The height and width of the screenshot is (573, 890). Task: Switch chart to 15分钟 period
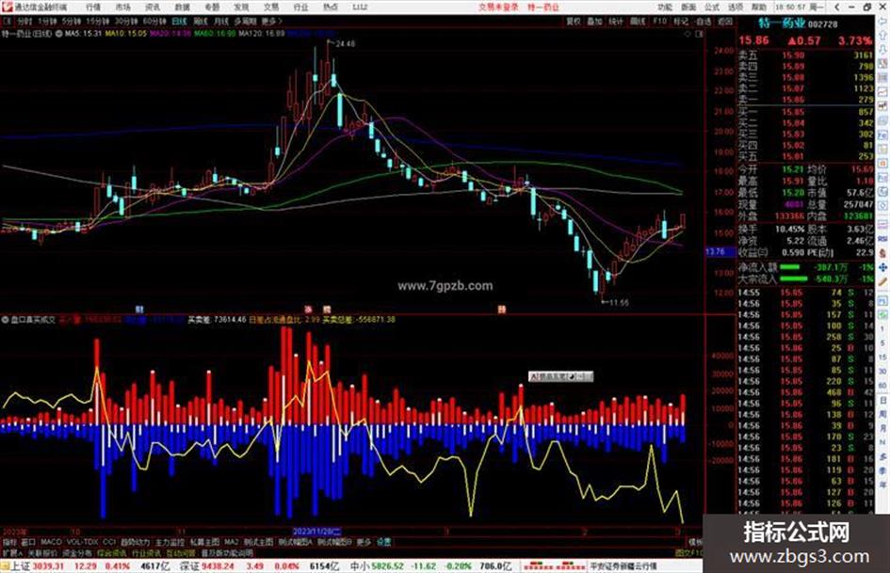pos(98,21)
